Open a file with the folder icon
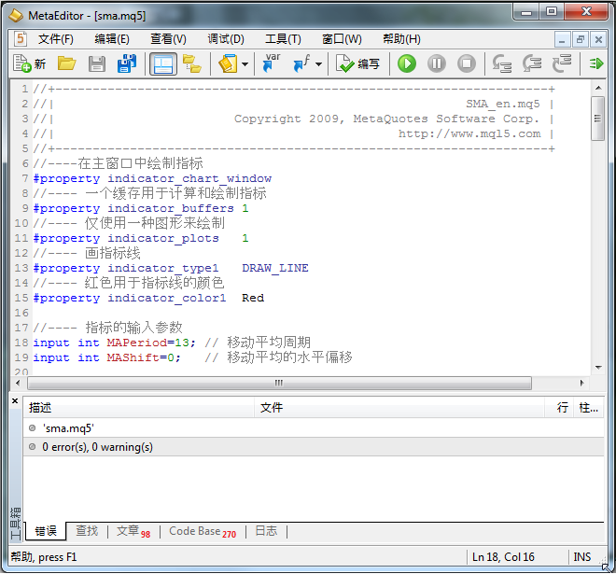 click(x=67, y=63)
